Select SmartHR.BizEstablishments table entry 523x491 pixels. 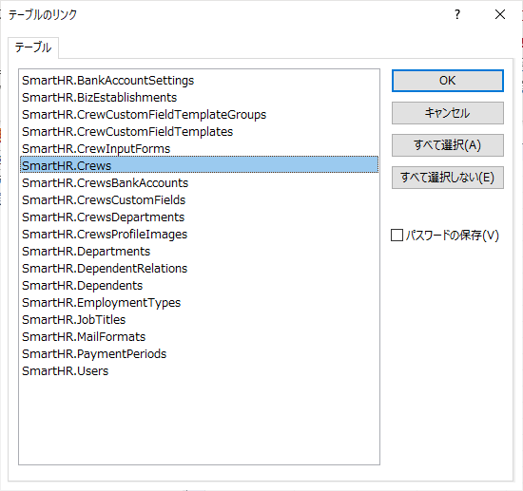pyautogui.click(x=199, y=98)
